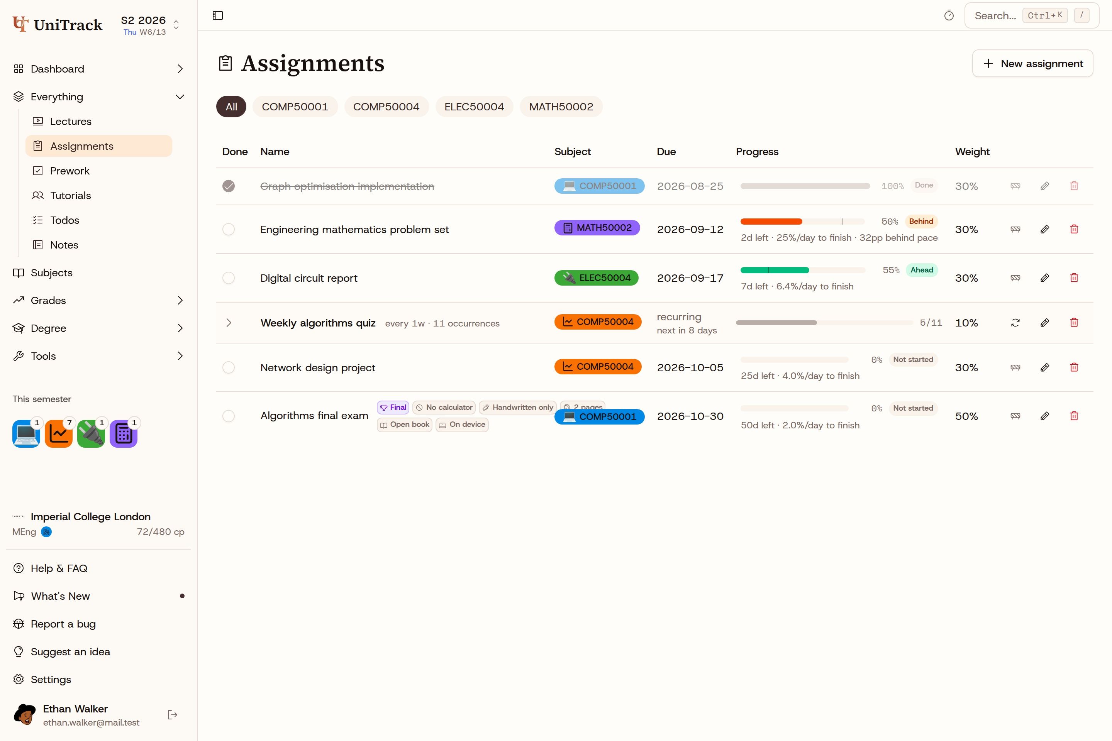Focus the Search field
Image resolution: width=1112 pixels, height=741 pixels.
click(x=1032, y=15)
